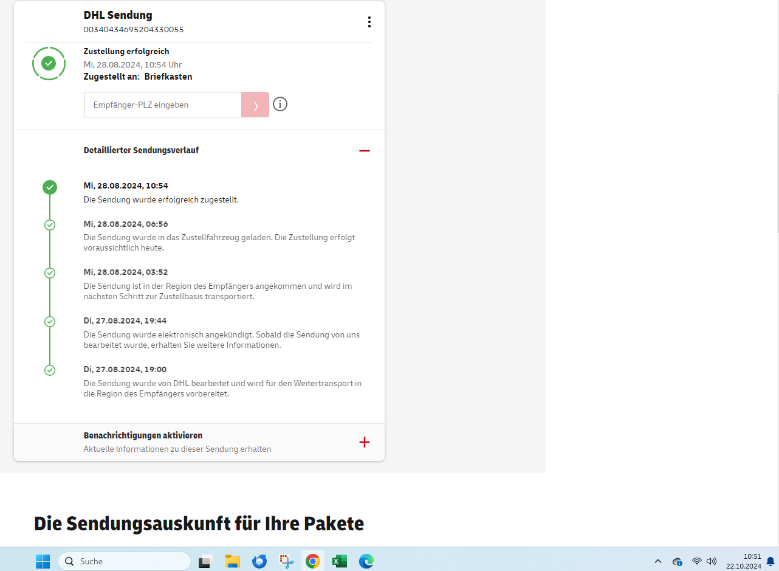Open File Explorer from the taskbar
This screenshot has width=779, height=571.
coord(232,561)
